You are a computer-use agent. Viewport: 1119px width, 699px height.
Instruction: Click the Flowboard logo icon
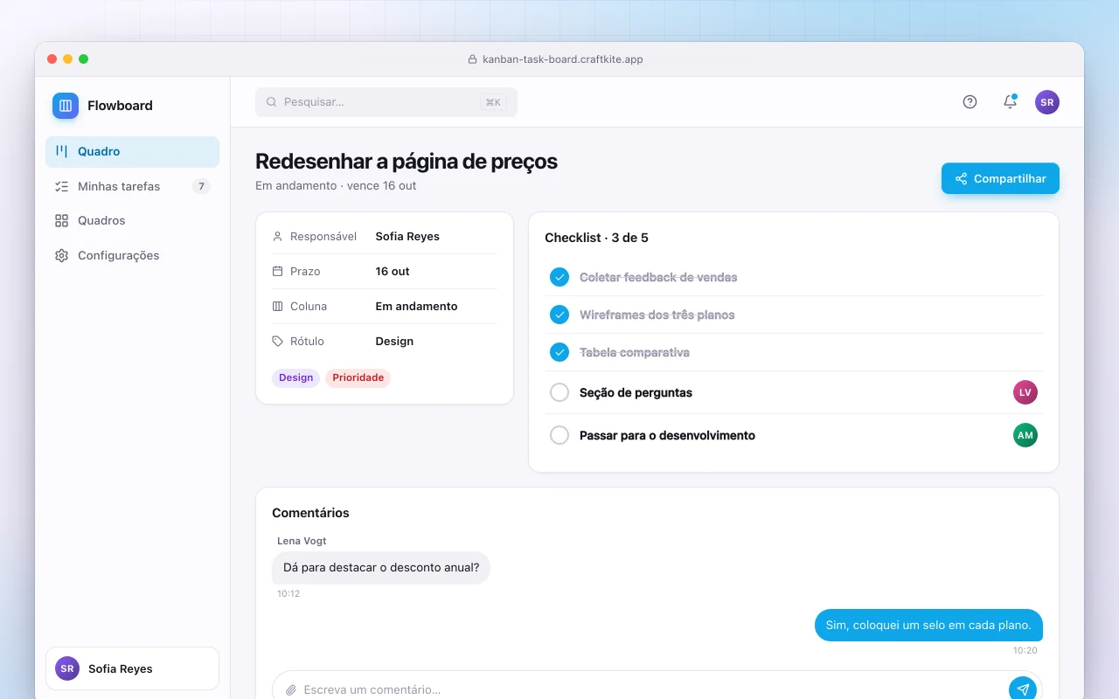point(66,106)
